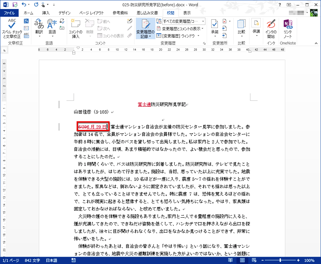Expand 変更履歴とコメントの表示 menu
The height and width of the screenshot is (264, 321).
pyautogui.click(x=180, y=28)
